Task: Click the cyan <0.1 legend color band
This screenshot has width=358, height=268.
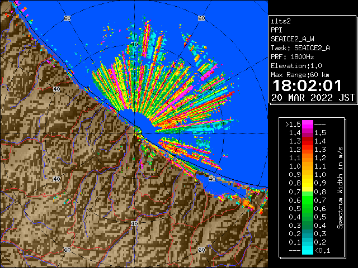Action: [308, 251]
